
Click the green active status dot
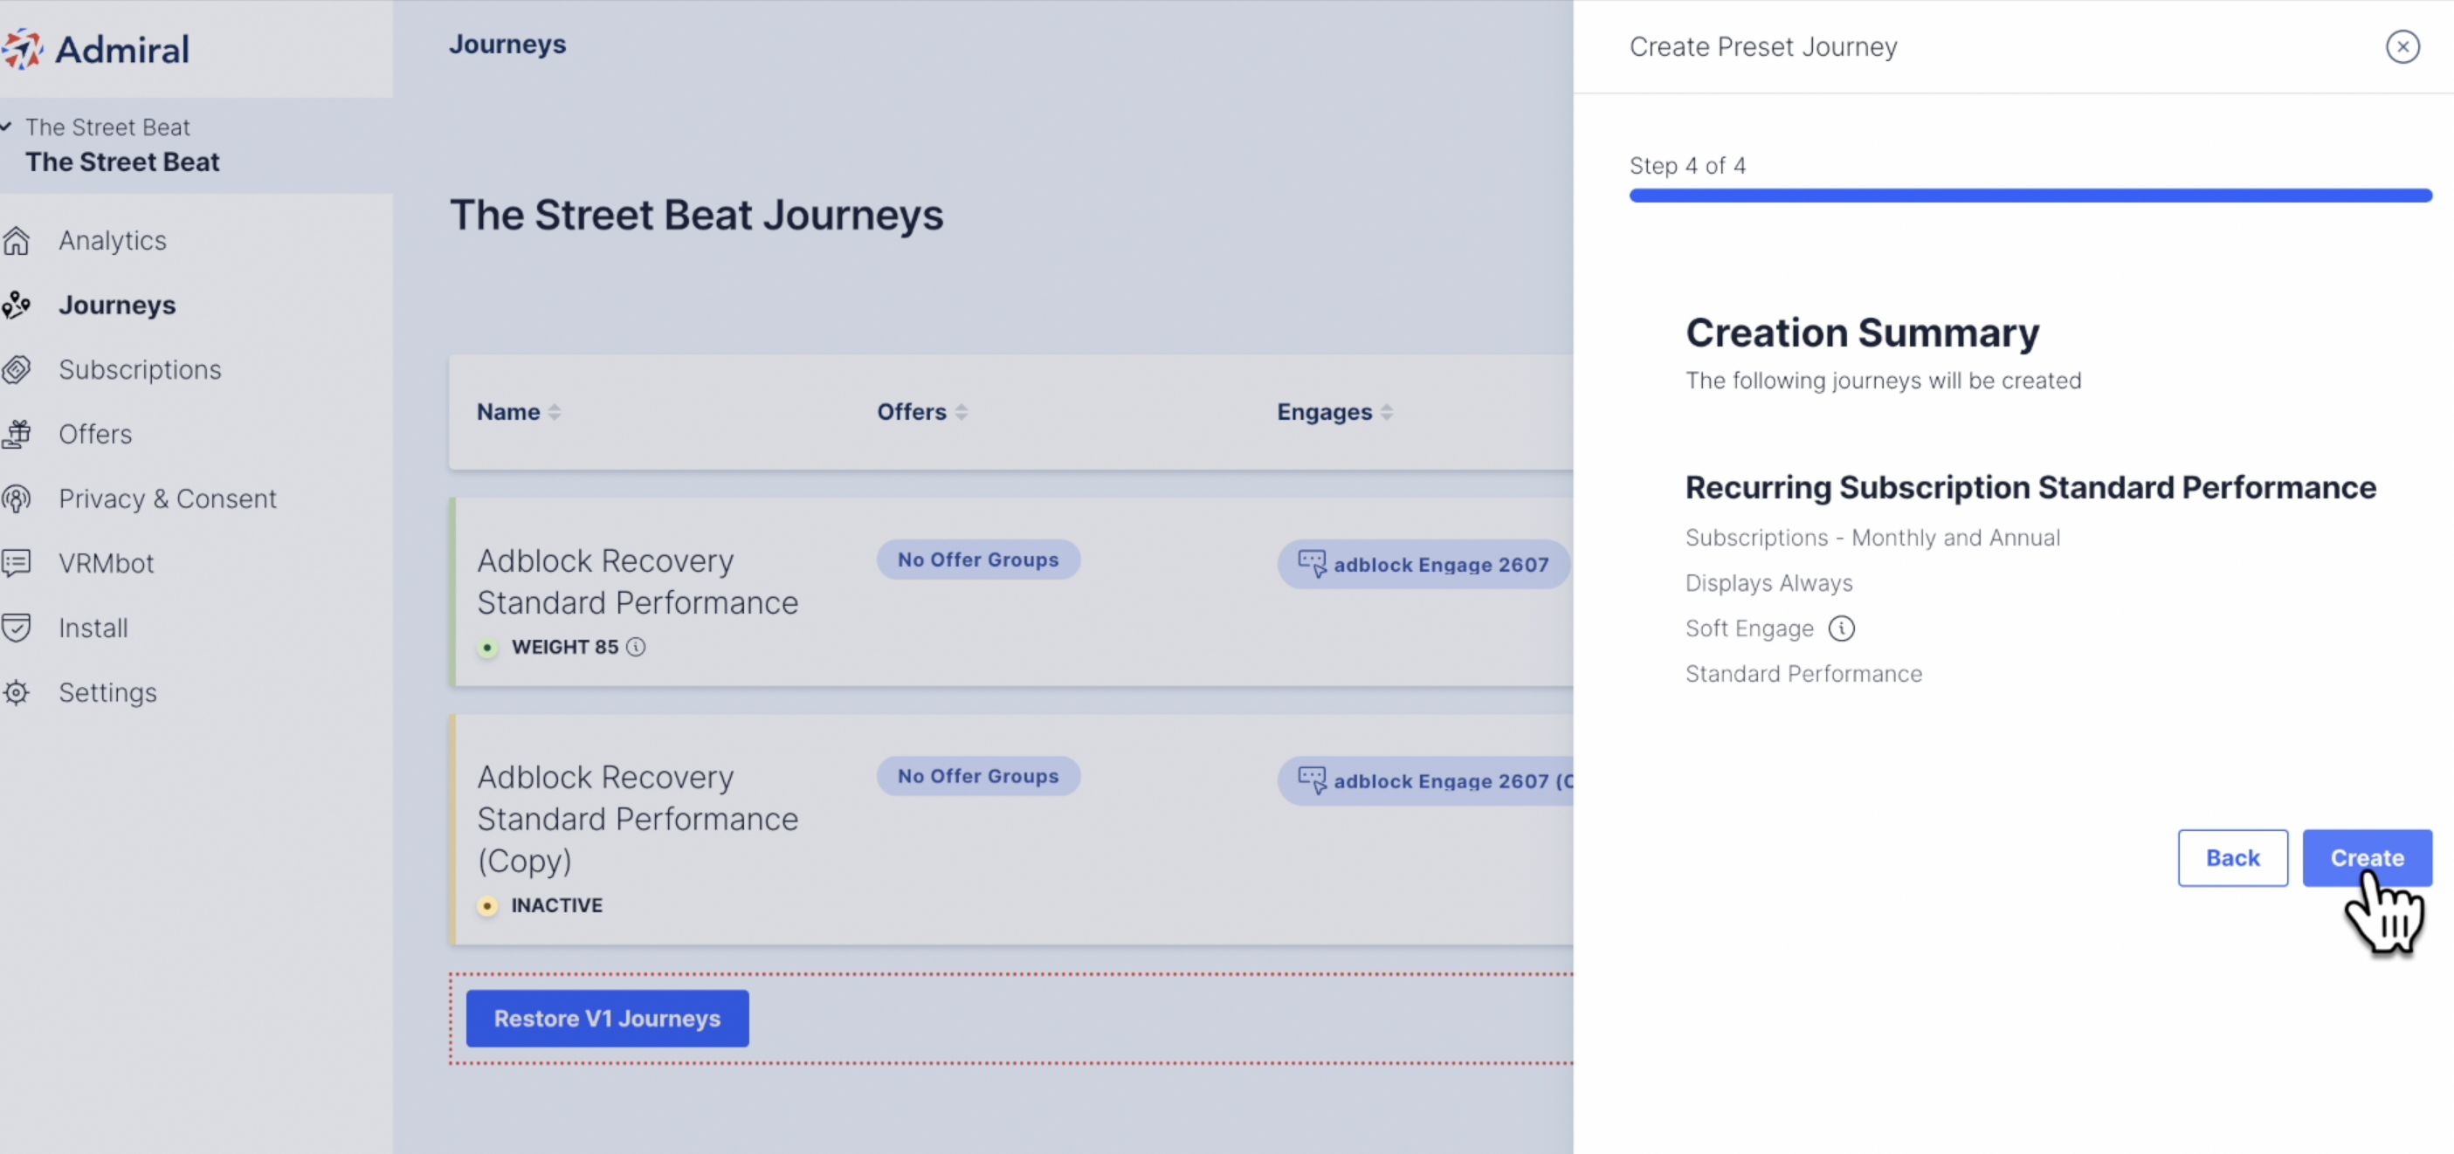(x=488, y=648)
